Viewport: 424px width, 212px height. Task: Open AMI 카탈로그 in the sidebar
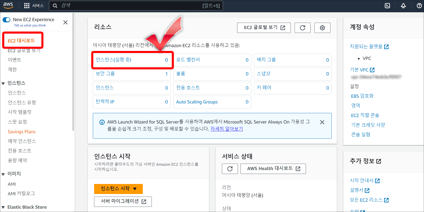point(21,193)
